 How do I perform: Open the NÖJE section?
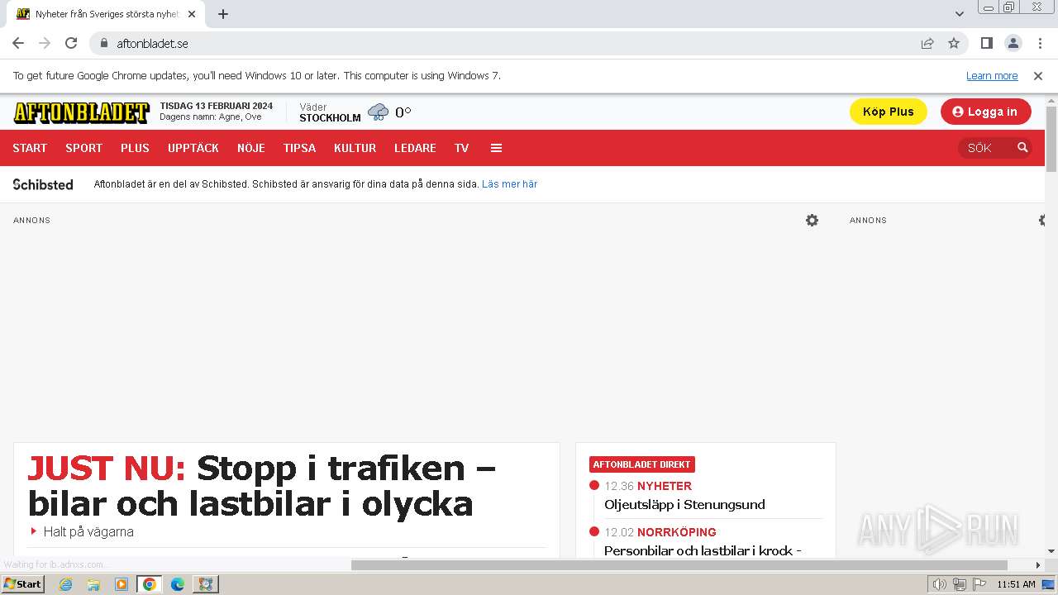point(251,148)
